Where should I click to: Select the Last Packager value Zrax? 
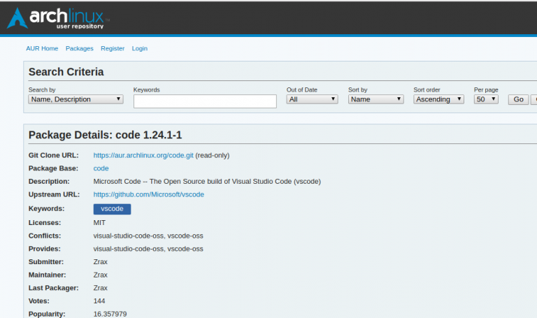pyautogui.click(x=101, y=288)
